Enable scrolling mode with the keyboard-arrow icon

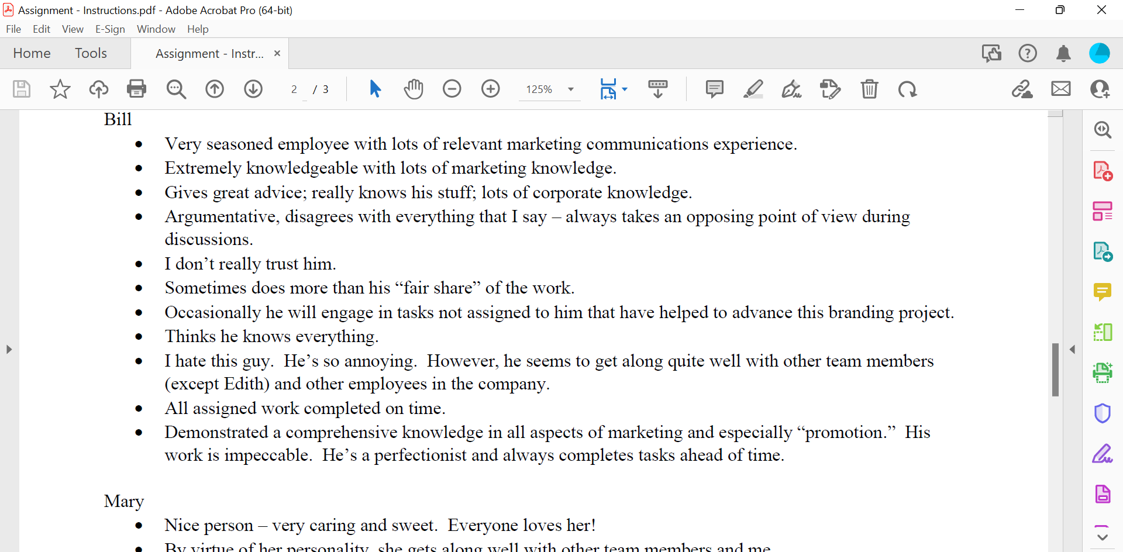tap(658, 89)
